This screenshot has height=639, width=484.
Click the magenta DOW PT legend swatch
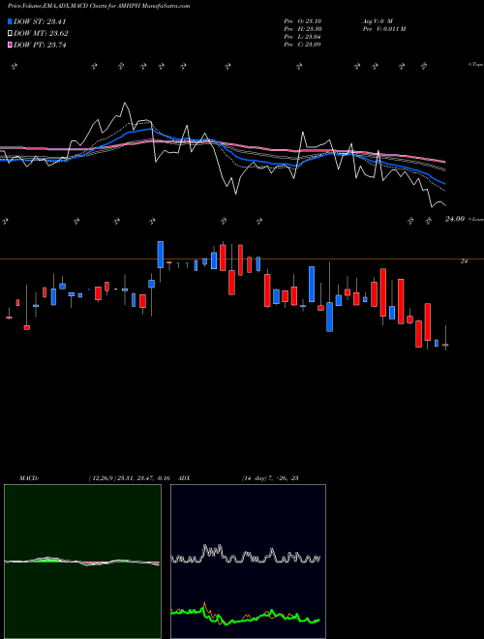click(11, 45)
